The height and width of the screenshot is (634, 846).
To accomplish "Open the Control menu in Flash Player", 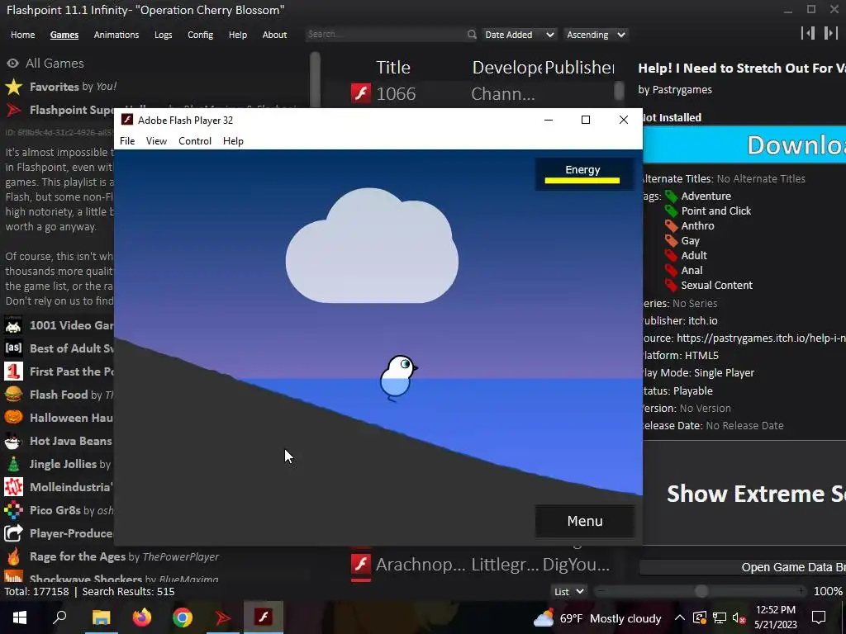I will (x=195, y=140).
